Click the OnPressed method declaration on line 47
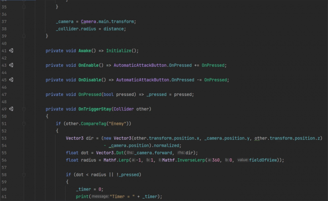 pos(90,94)
